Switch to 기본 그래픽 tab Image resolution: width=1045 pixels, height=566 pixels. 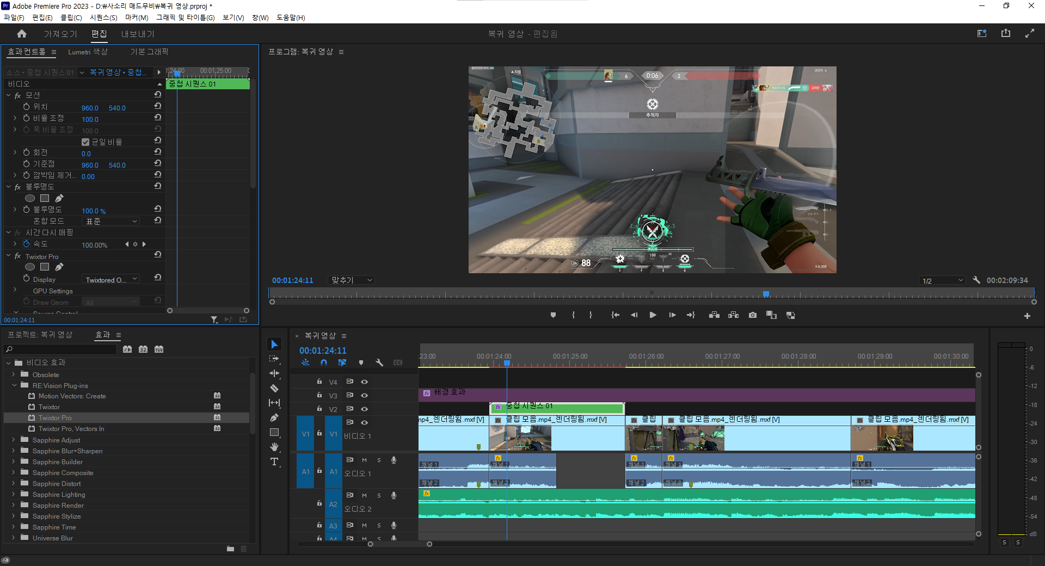coord(149,52)
